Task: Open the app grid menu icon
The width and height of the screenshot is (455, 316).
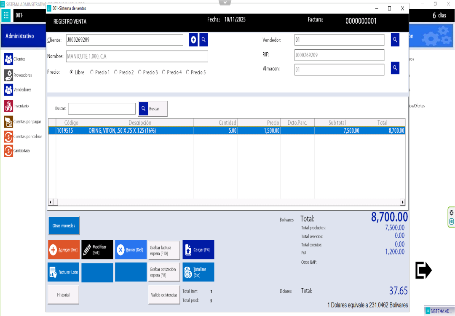Action: [x=6, y=16]
